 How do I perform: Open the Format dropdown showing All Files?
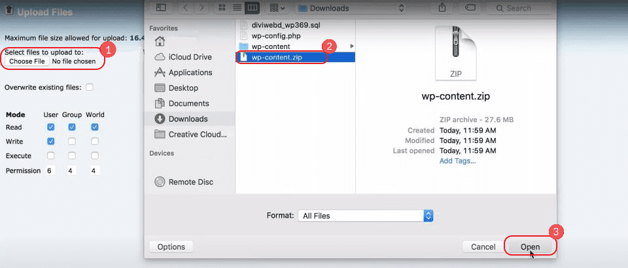366,216
